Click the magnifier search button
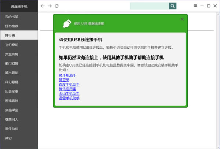The width and height of the screenshot is (220, 149). click(172, 6)
